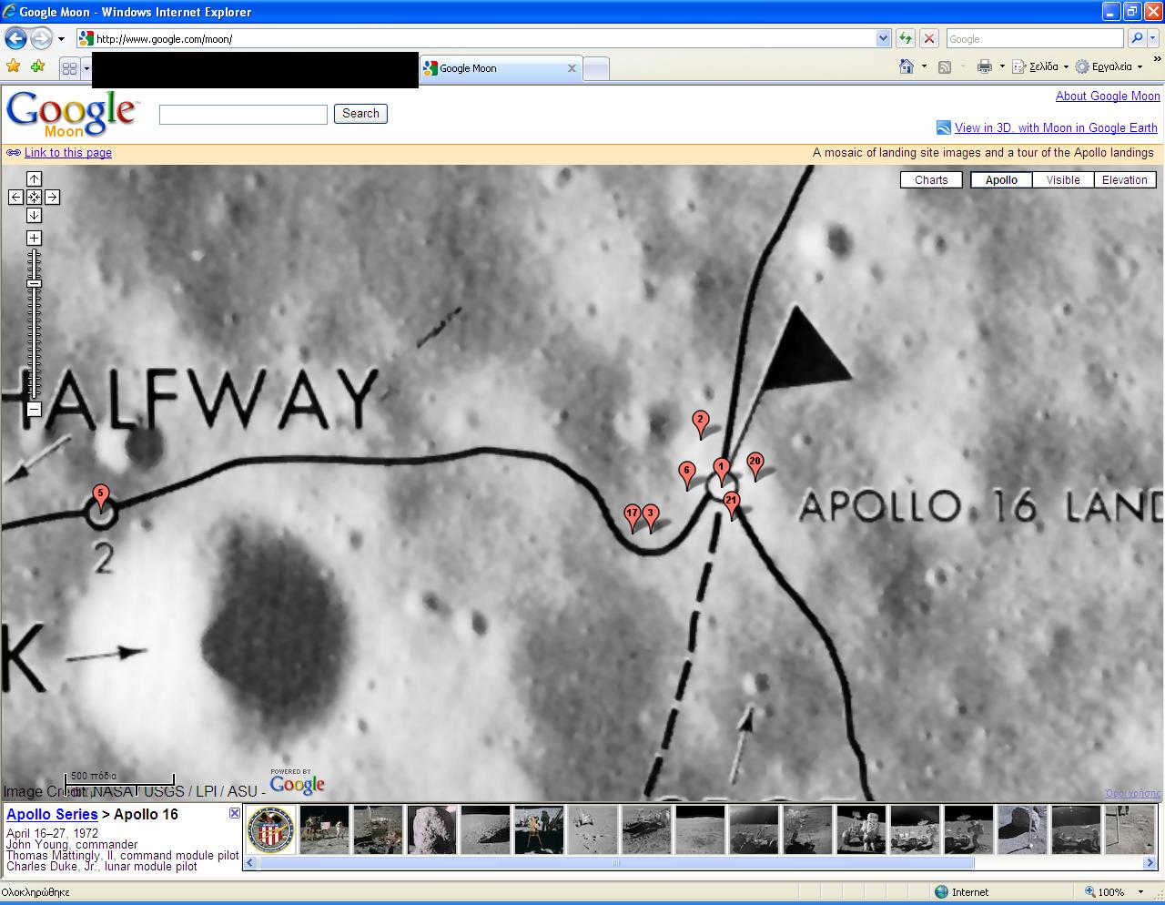The image size is (1165, 905).
Task: Expand the tab list dropdown arrow
Action: point(86,68)
